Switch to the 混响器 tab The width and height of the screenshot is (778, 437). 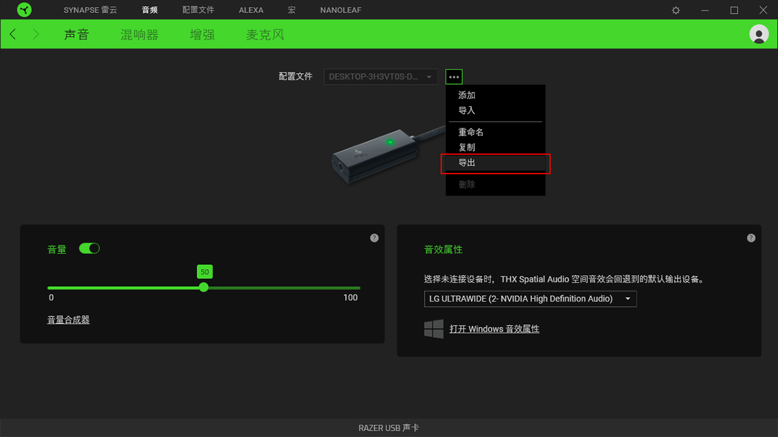pyautogui.click(x=139, y=34)
